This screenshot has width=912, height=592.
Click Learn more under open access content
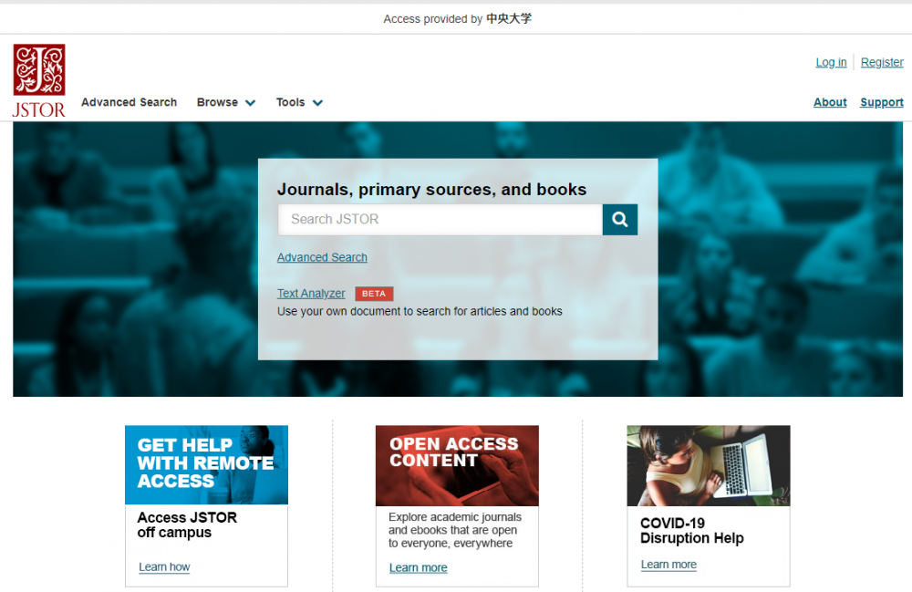tap(419, 567)
